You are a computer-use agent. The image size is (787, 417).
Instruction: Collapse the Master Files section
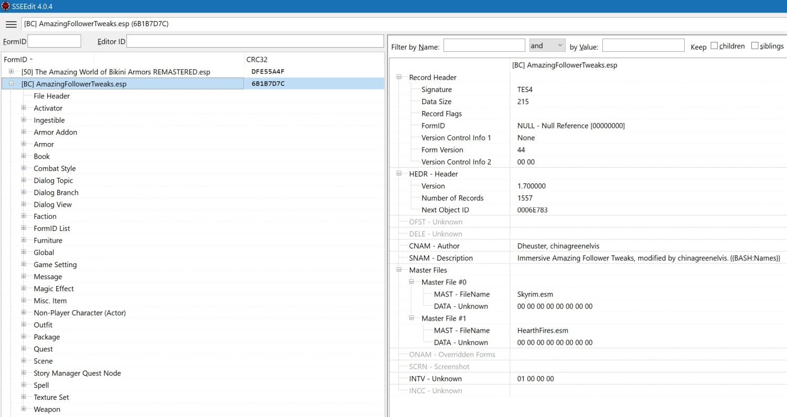click(399, 270)
